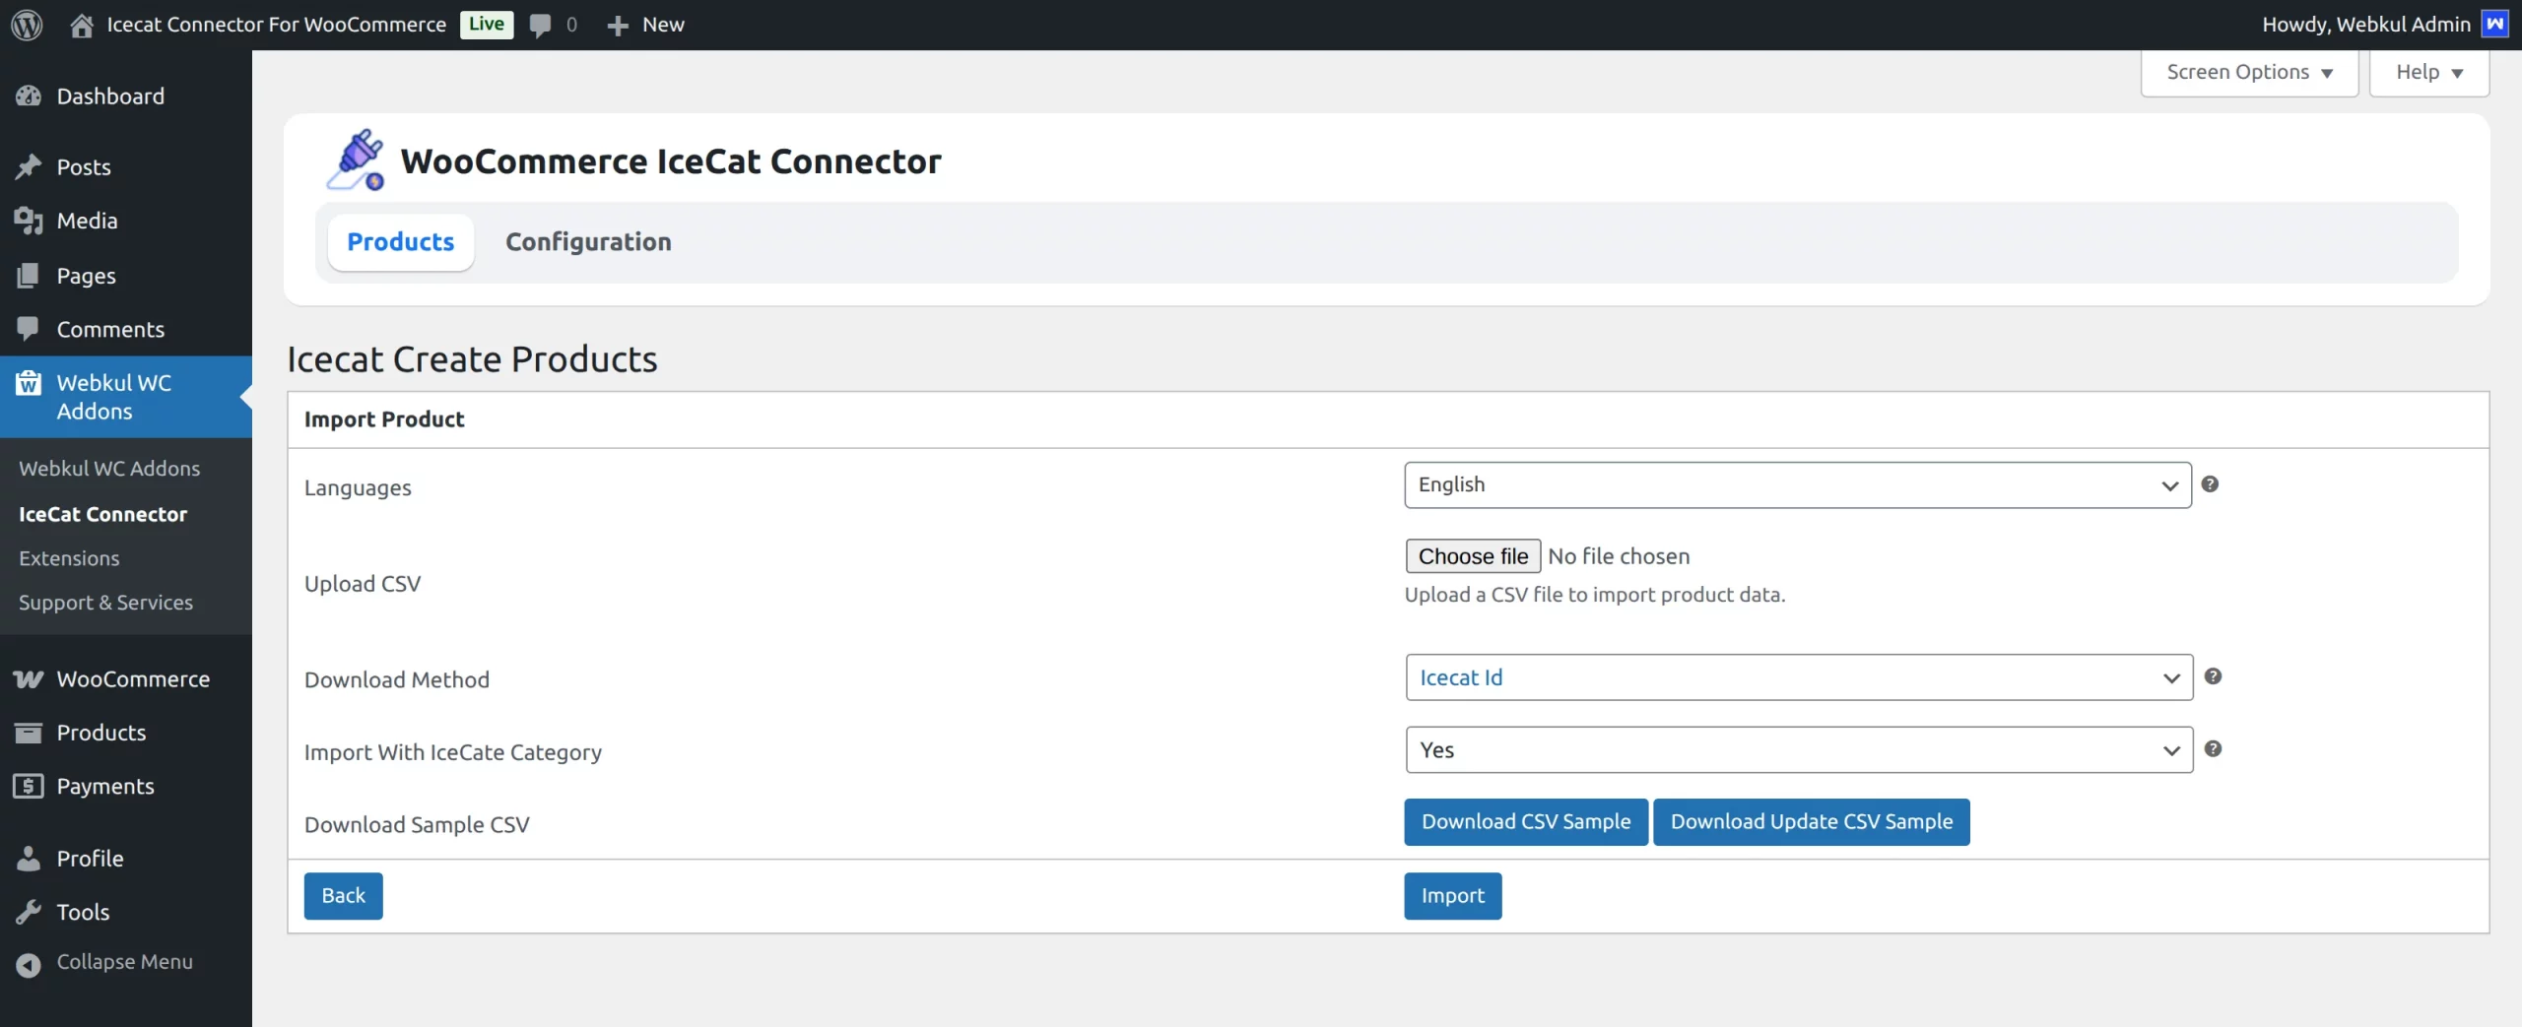The height and width of the screenshot is (1027, 2522).
Task: Click the Import With IceCate Category help icon
Action: [2213, 749]
